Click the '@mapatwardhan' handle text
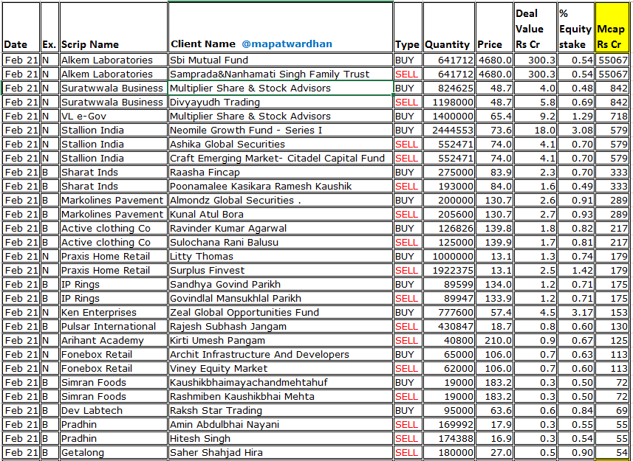Image resolution: width=633 pixels, height=461 pixels. [x=287, y=44]
